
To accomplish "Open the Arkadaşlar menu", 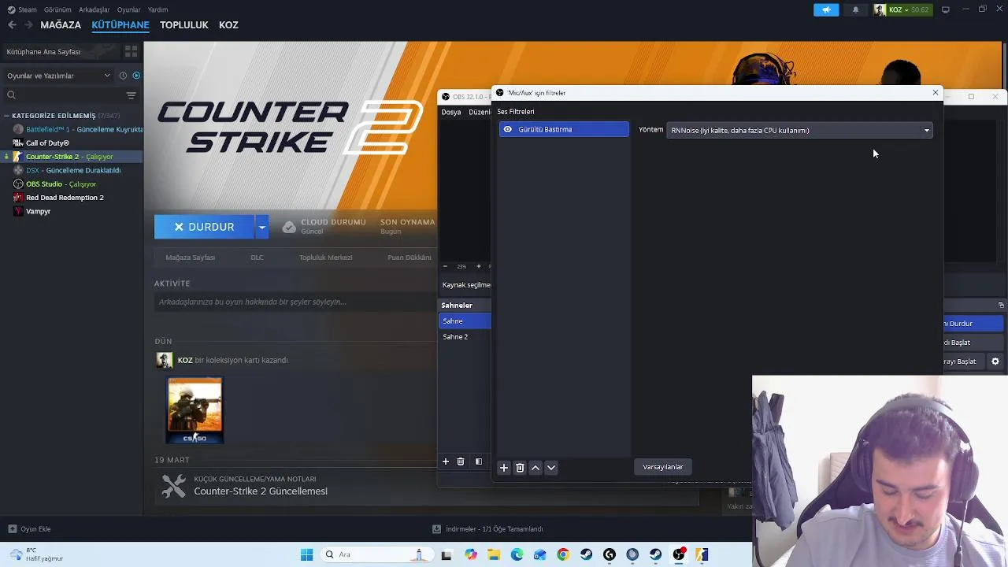I will (94, 9).
